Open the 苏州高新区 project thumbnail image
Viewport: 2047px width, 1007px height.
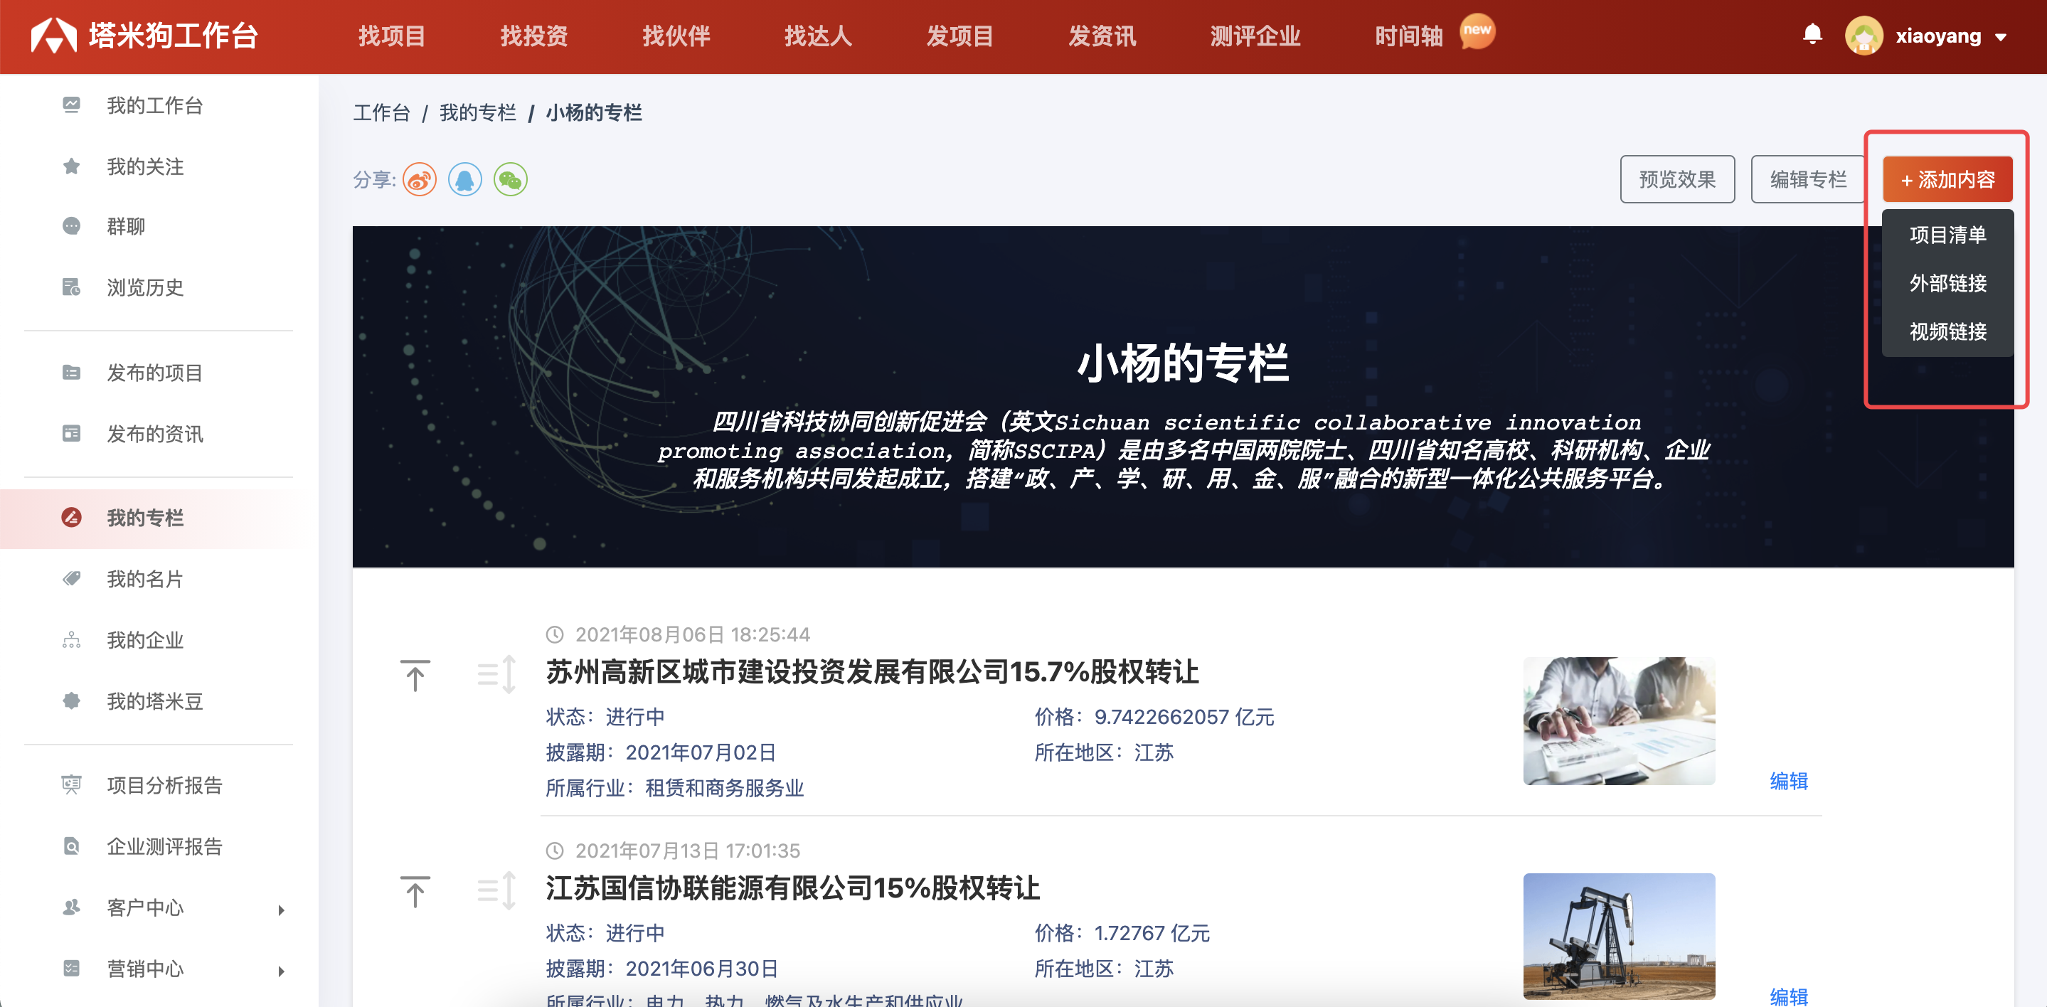coord(1619,721)
